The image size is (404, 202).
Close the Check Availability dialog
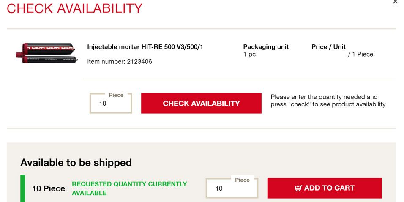(395, 2)
